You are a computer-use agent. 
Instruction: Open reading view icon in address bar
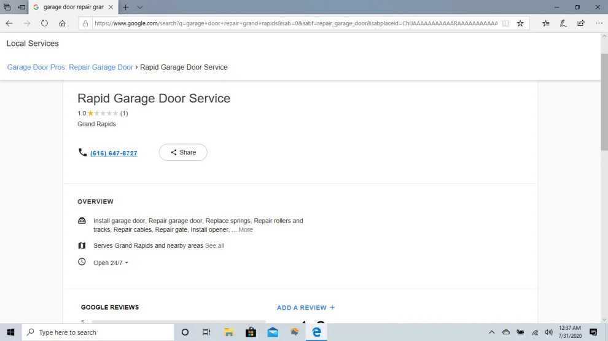click(505, 23)
